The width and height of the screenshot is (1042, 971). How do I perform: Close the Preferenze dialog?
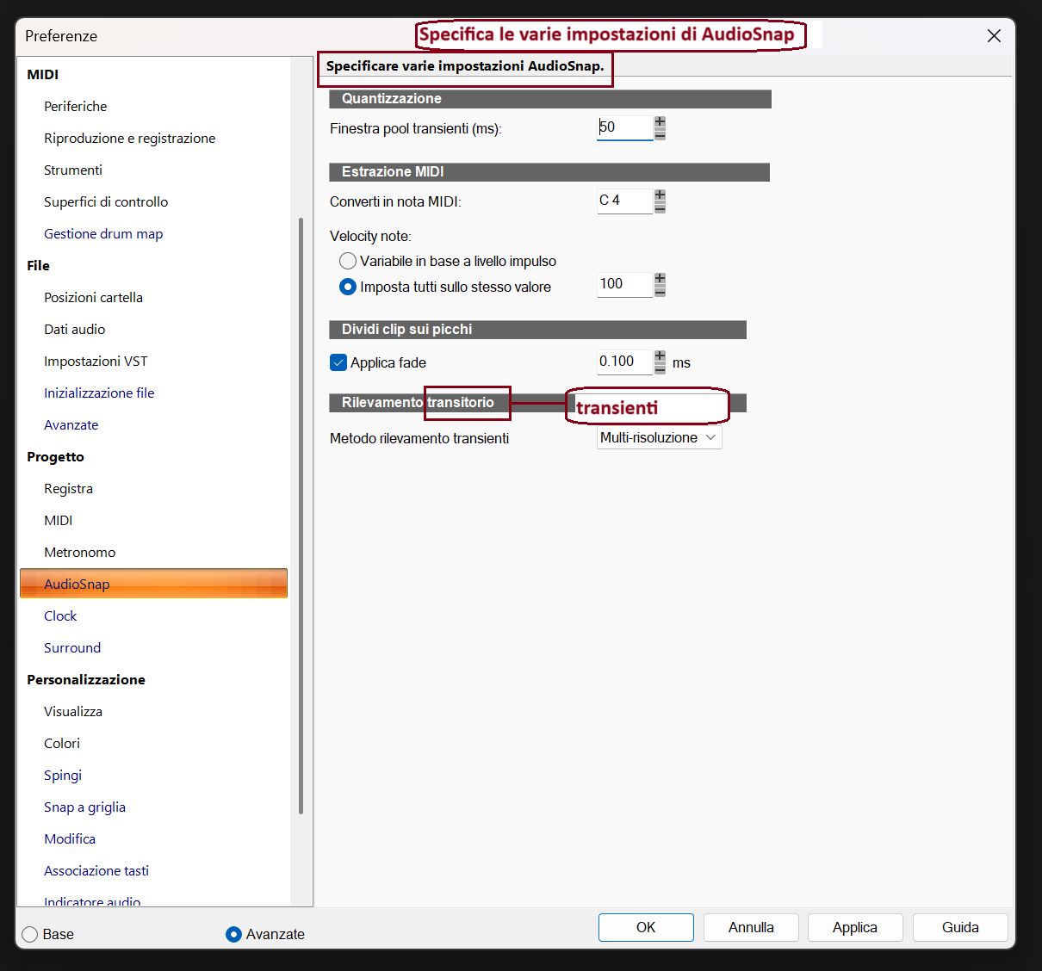[x=994, y=35]
